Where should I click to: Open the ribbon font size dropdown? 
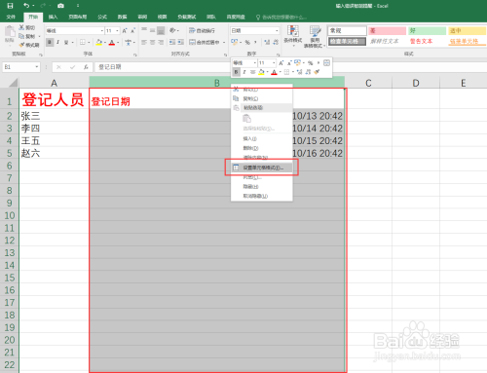click(x=117, y=31)
